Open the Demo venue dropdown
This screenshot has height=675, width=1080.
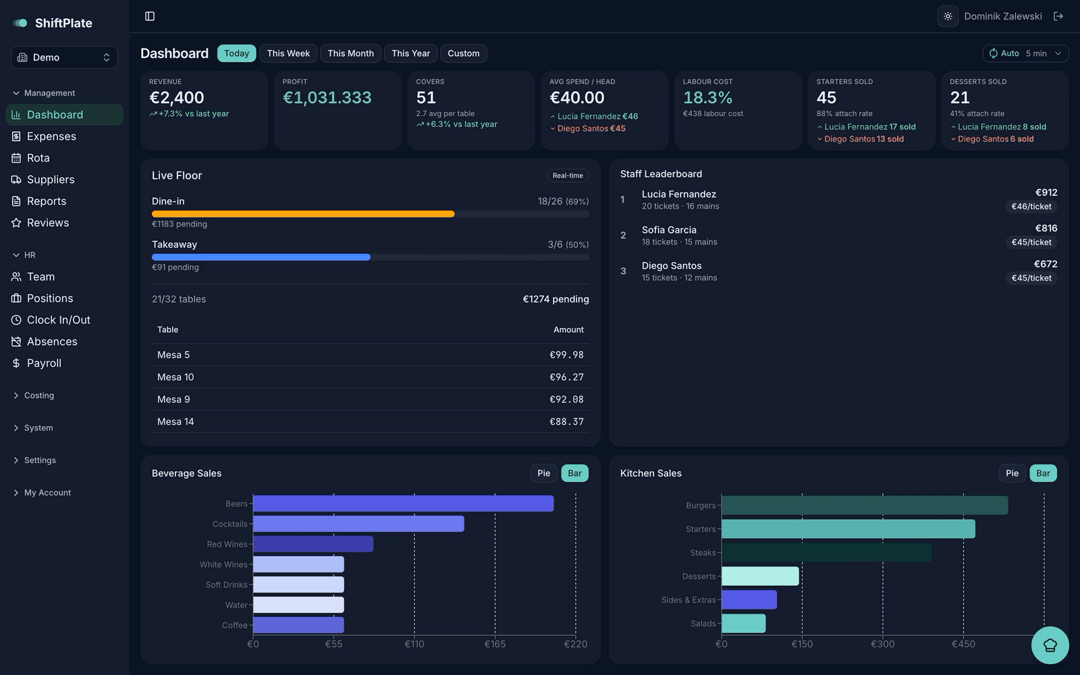click(x=64, y=57)
